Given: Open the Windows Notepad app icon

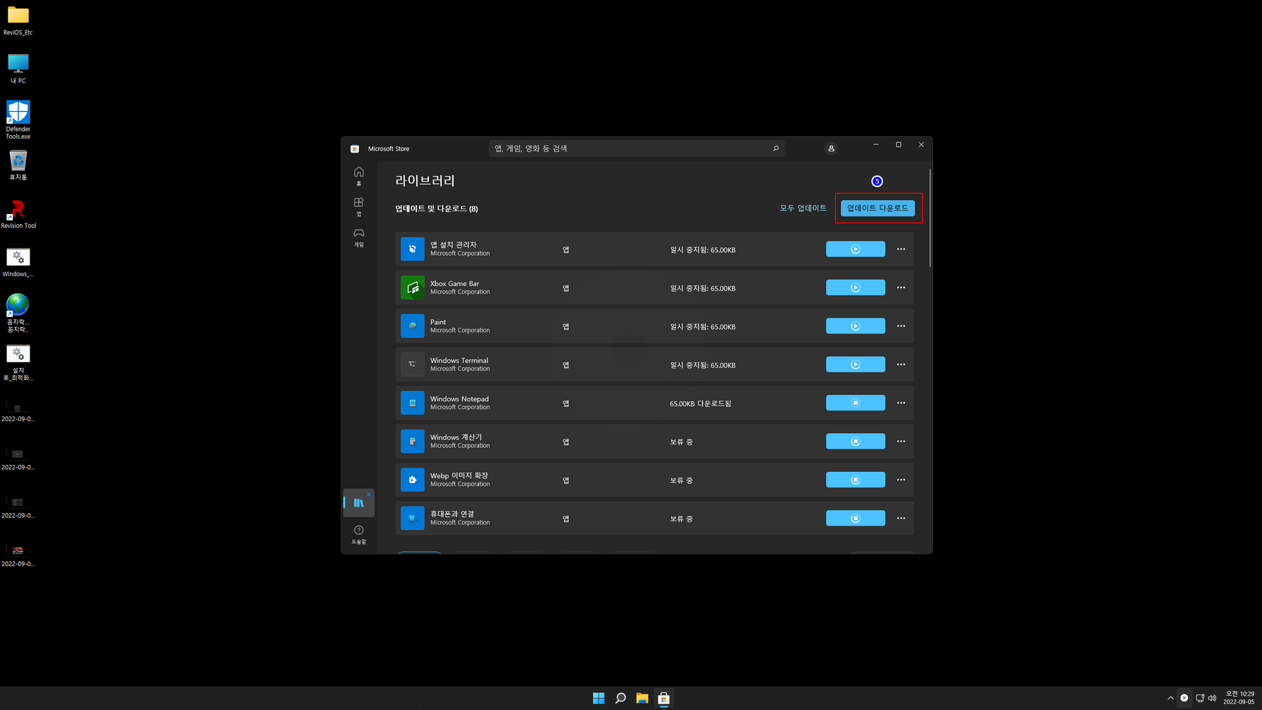Looking at the screenshot, I should click(413, 403).
